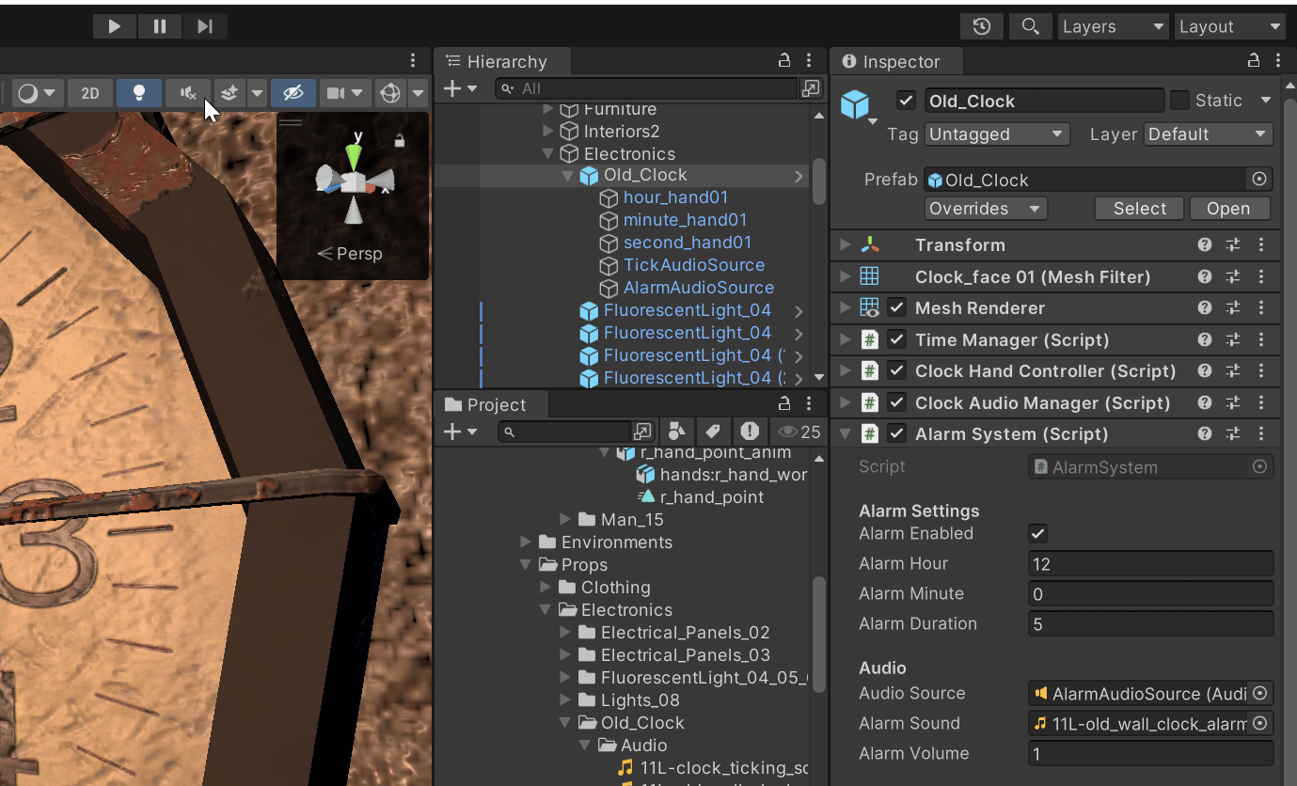Open the Layers dropdown
The width and height of the screenshot is (1297, 786).
tap(1114, 26)
